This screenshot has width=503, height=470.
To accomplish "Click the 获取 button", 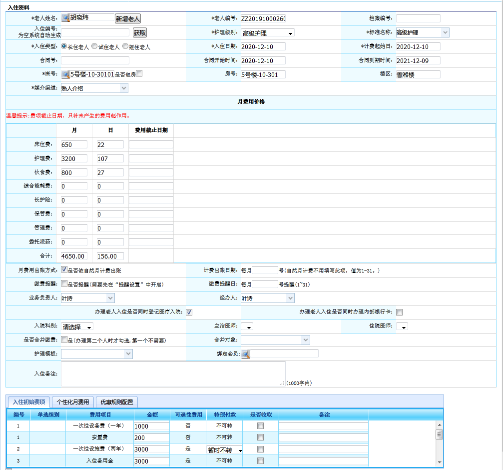I will click(140, 33).
